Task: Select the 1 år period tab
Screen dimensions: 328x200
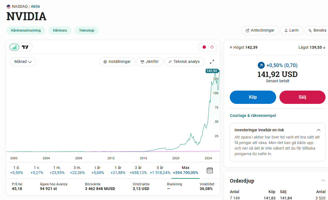Action: click(x=118, y=170)
